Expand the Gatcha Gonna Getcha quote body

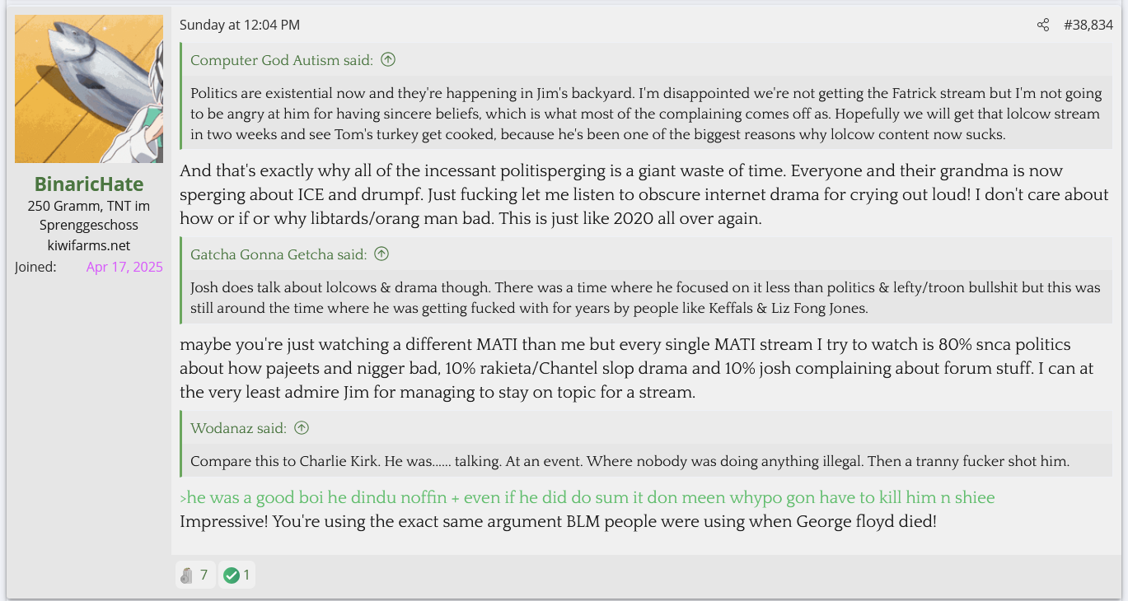pyautogui.click(x=645, y=298)
